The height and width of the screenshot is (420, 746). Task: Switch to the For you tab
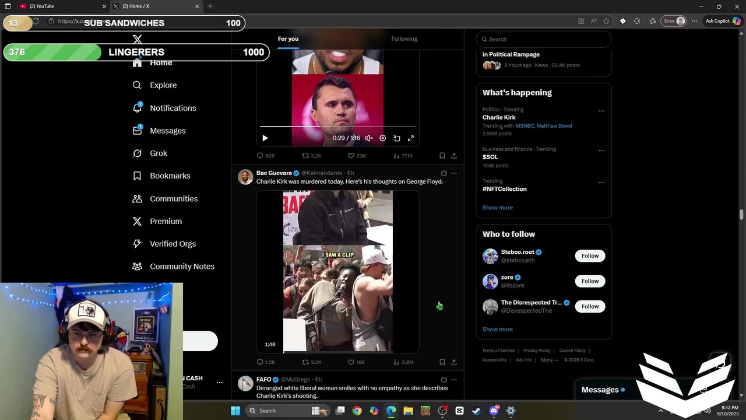[x=288, y=39]
